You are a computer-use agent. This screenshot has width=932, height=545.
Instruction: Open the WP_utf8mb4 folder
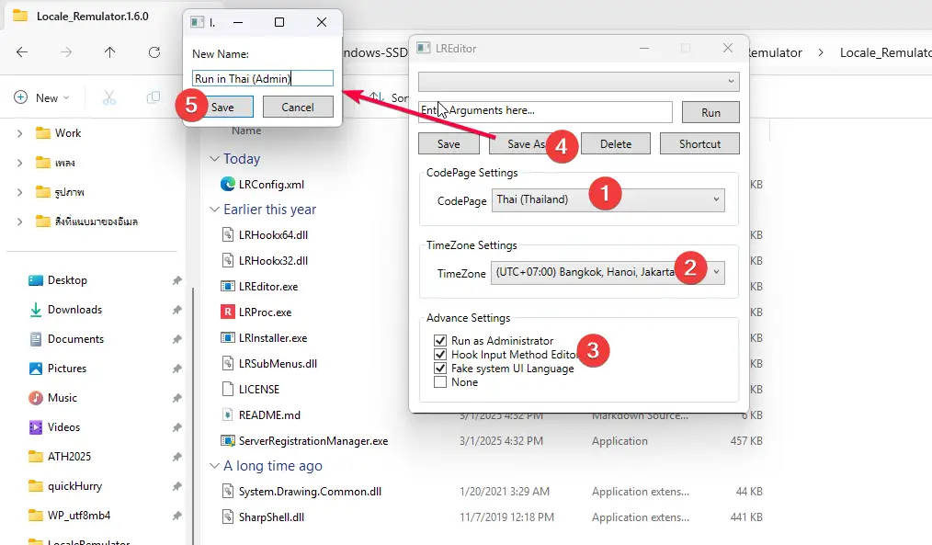(x=79, y=516)
